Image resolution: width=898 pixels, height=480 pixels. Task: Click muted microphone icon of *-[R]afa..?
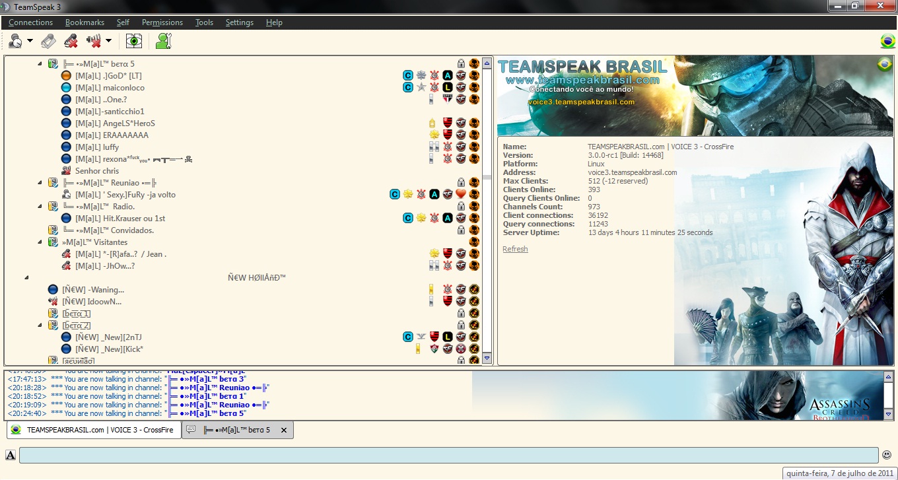pyautogui.click(x=66, y=254)
